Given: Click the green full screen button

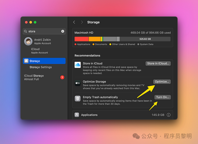Looking at the screenshot, I should pyautogui.click(x=35, y=22).
